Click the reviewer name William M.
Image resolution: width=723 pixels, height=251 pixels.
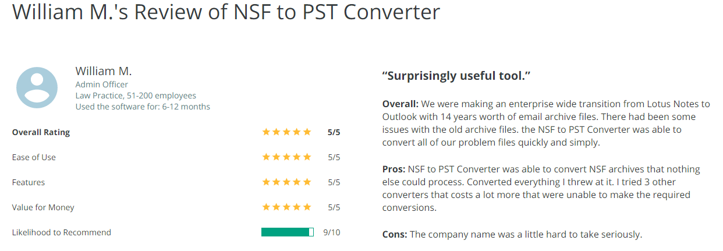(104, 71)
